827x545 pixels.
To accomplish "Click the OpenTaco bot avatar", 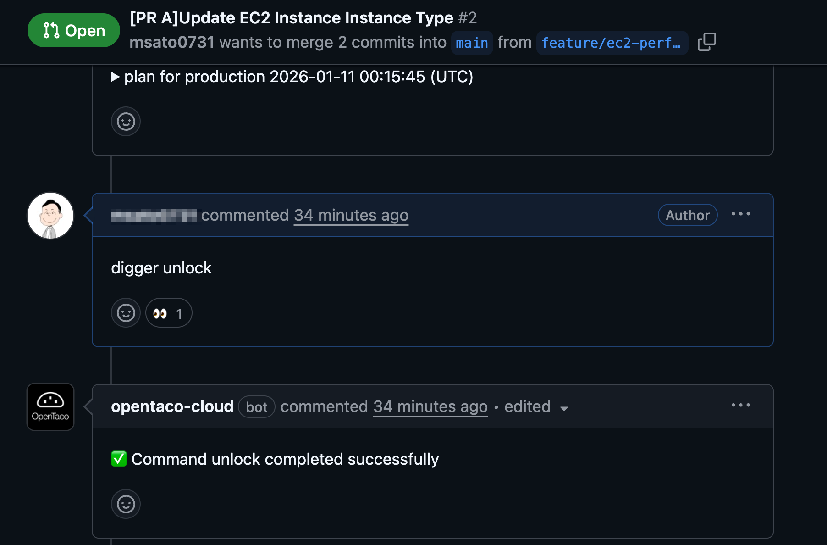I will point(50,407).
